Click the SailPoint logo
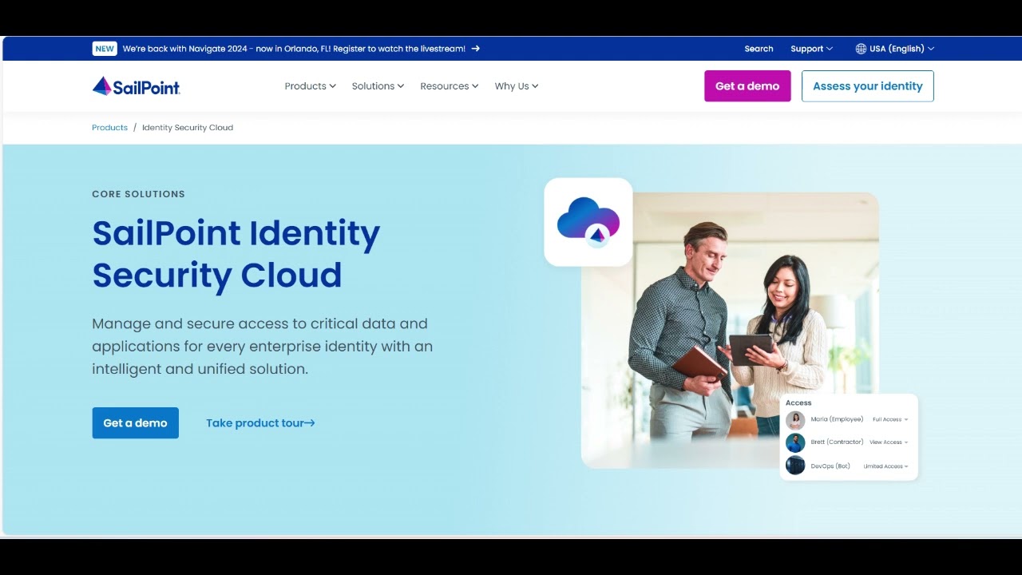The height and width of the screenshot is (575, 1022). (137, 86)
